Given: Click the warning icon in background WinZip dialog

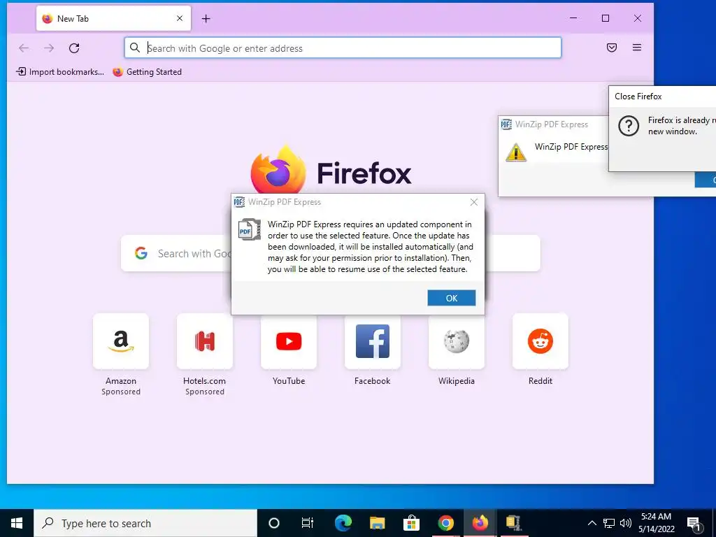Looking at the screenshot, I should point(516,152).
